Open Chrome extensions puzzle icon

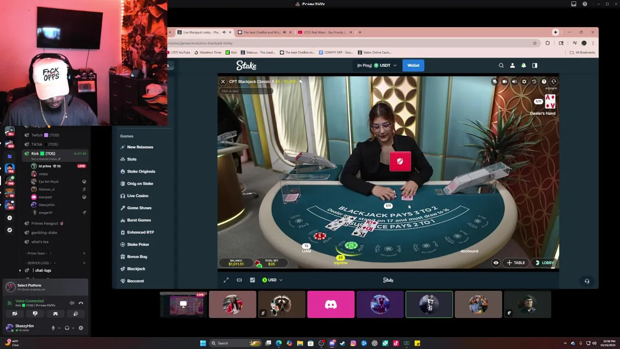coord(548,43)
